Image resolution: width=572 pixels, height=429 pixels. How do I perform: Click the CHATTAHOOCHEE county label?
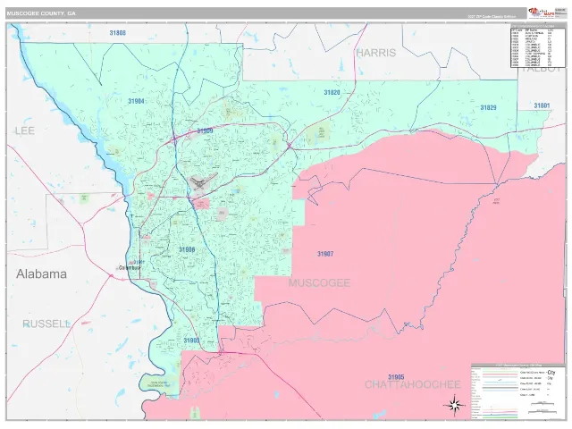(x=413, y=384)
